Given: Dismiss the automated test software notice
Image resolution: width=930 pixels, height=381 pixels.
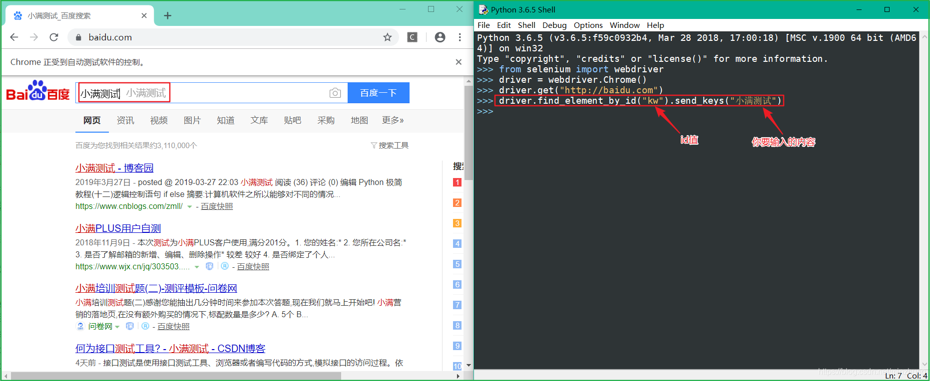Looking at the screenshot, I should (x=459, y=62).
